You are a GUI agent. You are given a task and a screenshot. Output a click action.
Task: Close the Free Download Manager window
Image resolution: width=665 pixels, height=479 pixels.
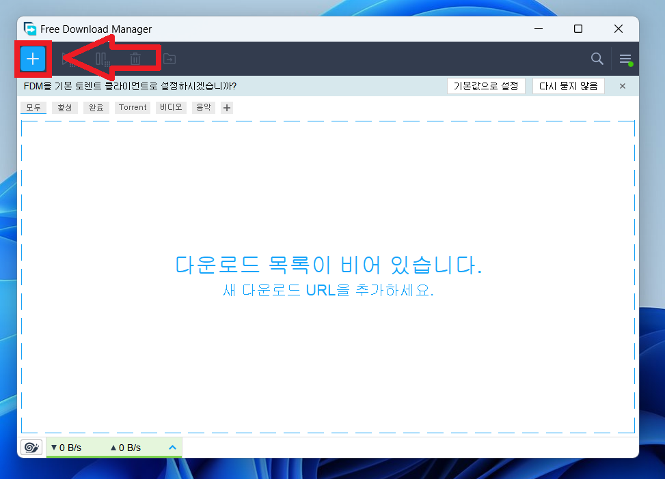(619, 29)
